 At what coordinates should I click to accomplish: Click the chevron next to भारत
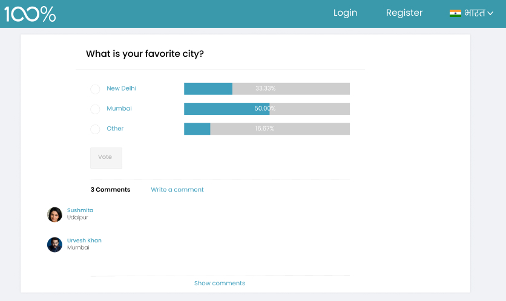(490, 13)
